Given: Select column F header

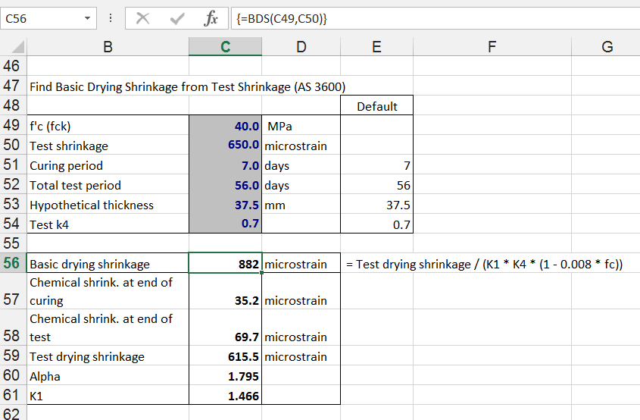Looking at the screenshot, I should (492, 47).
